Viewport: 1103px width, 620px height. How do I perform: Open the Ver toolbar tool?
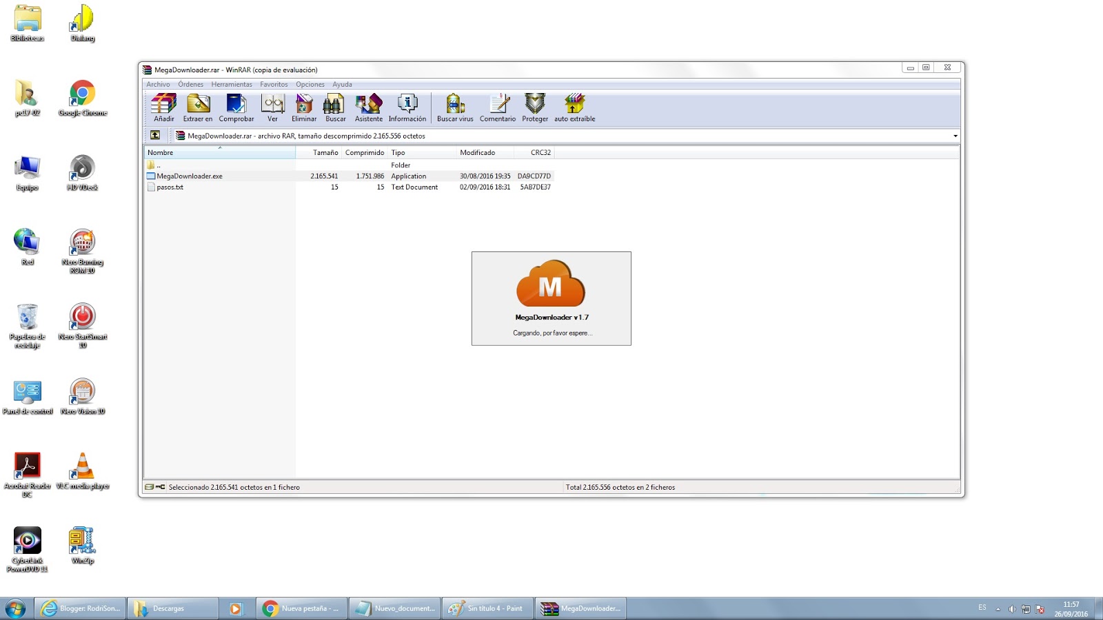point(273,107)
